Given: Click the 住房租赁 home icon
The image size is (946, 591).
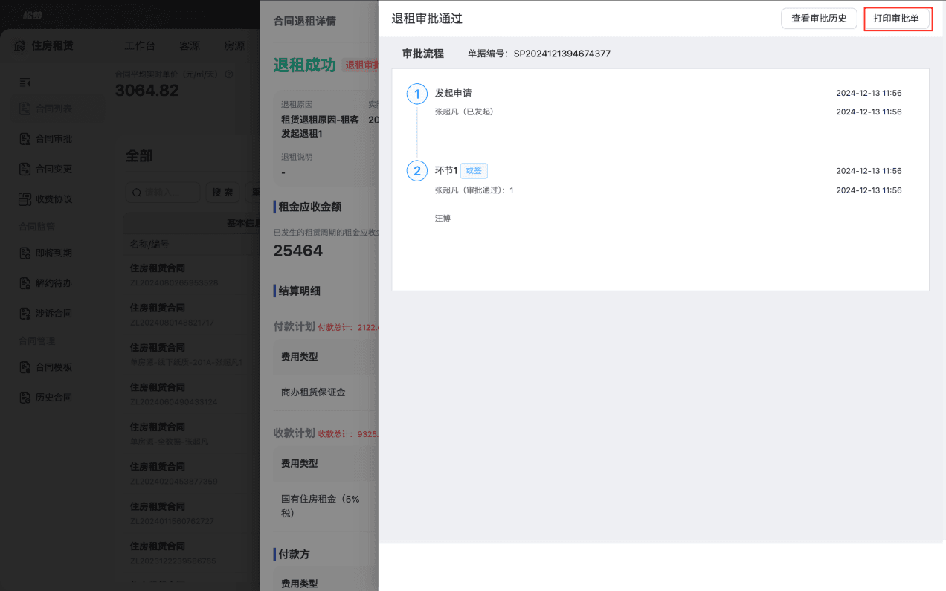Looking at the screenshot, I should [19, 45].
